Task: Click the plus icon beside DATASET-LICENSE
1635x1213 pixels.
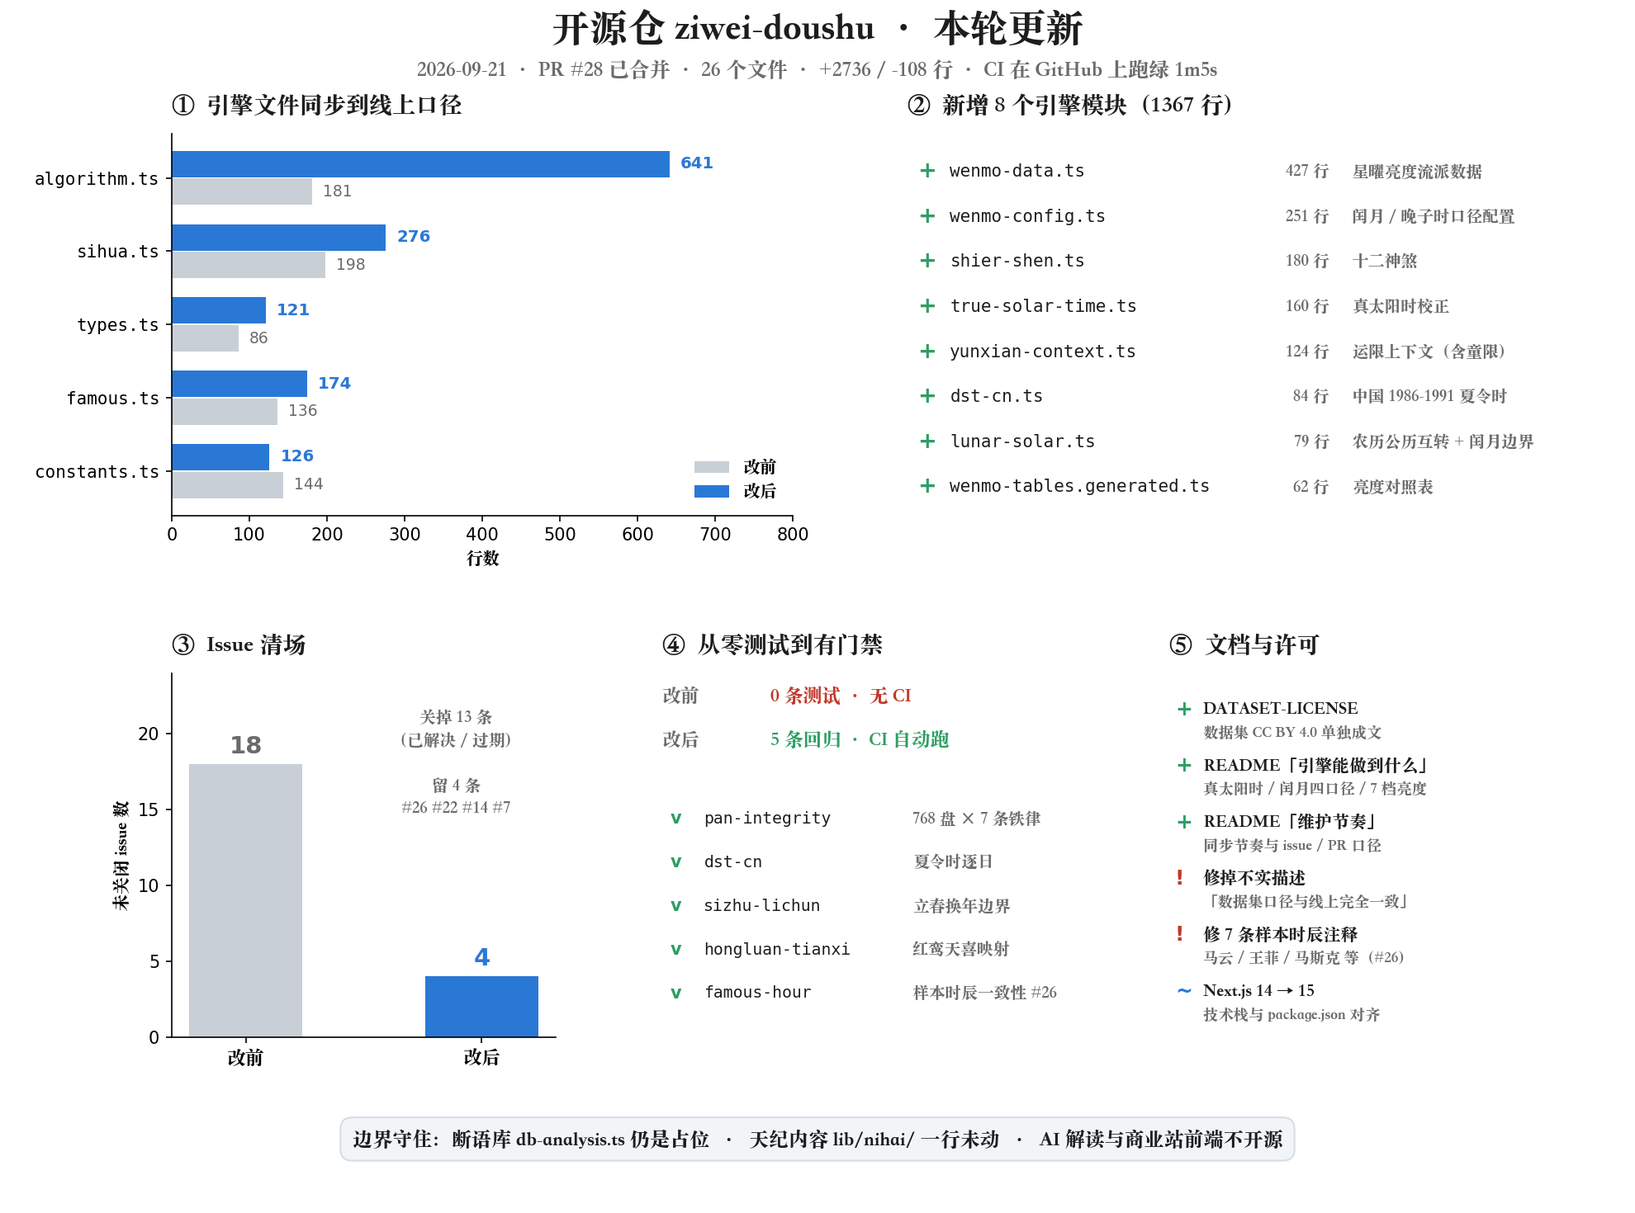Action: pos(1184,709)
